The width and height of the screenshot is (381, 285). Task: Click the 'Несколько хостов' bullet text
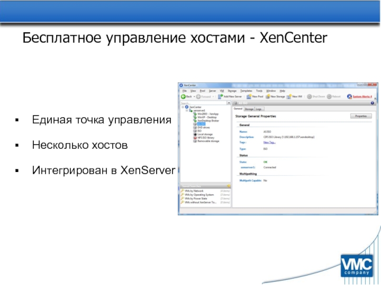pos(80,145)
